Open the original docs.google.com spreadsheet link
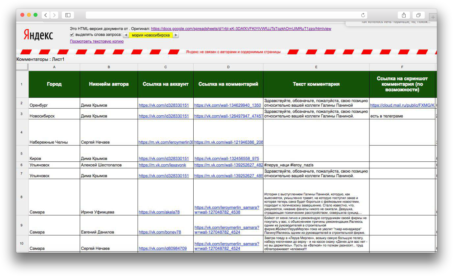Image resolution: width=453 pixels, height=276 pixels. click(x=241, y=29)
